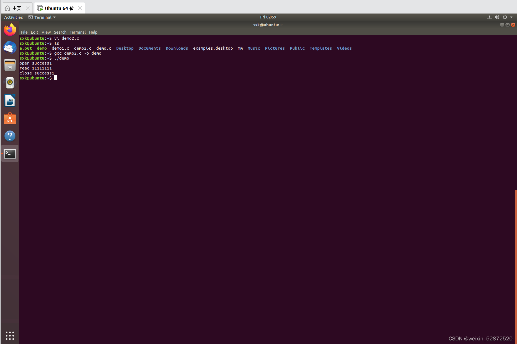Screen dimensions: 517x344
Task: Click 'demo2.c' in the ls output
Action: (x=83, y=48)
